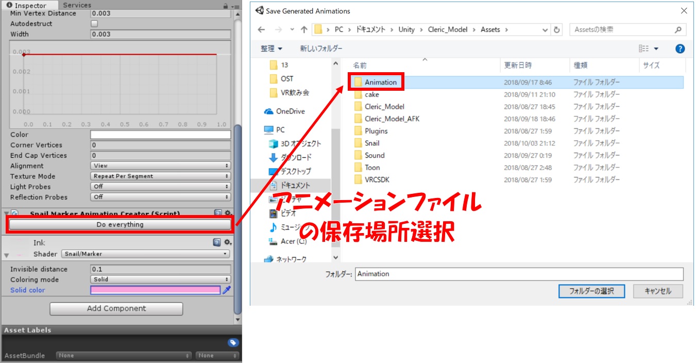Open the Alignment View dropdown
This screenshot has height=363, width=696.
[160, 166]
